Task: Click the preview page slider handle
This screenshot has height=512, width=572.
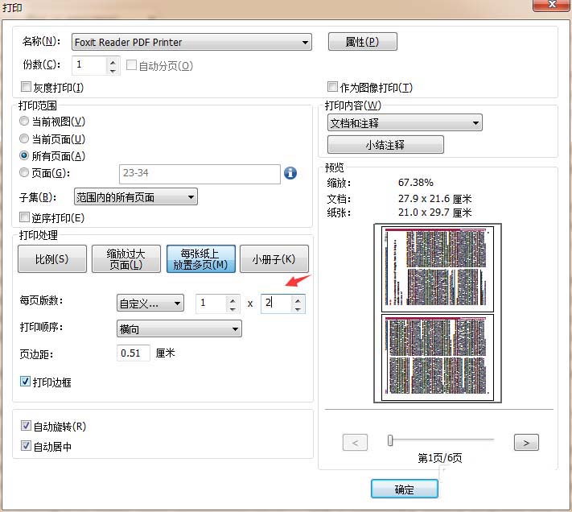Action: click(x=390, y=440)
